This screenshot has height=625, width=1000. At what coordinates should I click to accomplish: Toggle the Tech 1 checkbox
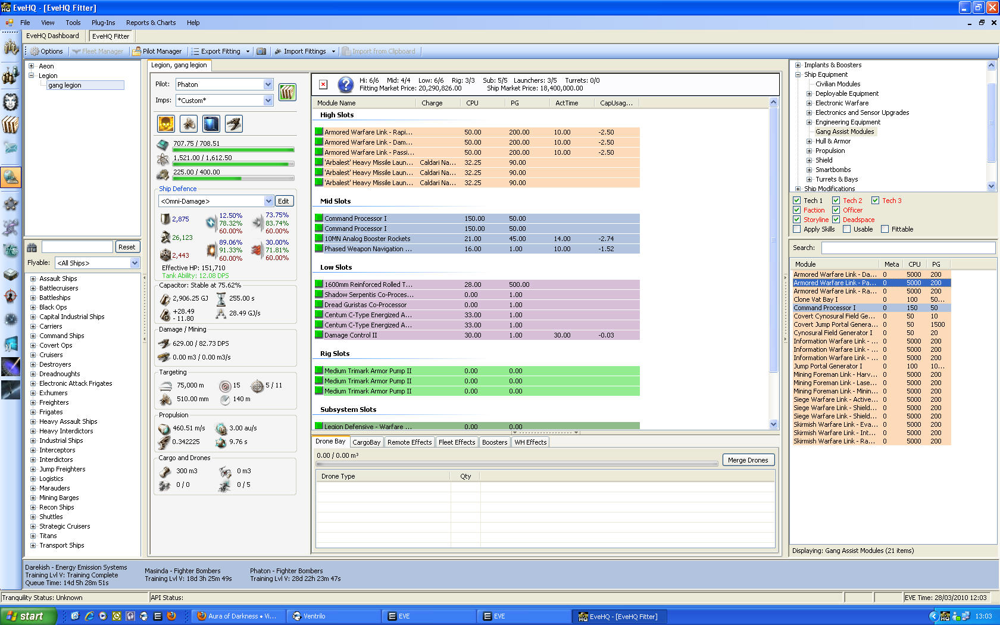coord(796,201)
